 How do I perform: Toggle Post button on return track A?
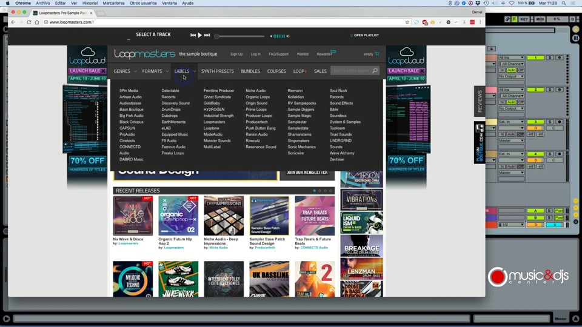pyautogui.click(x=559, y=211)
